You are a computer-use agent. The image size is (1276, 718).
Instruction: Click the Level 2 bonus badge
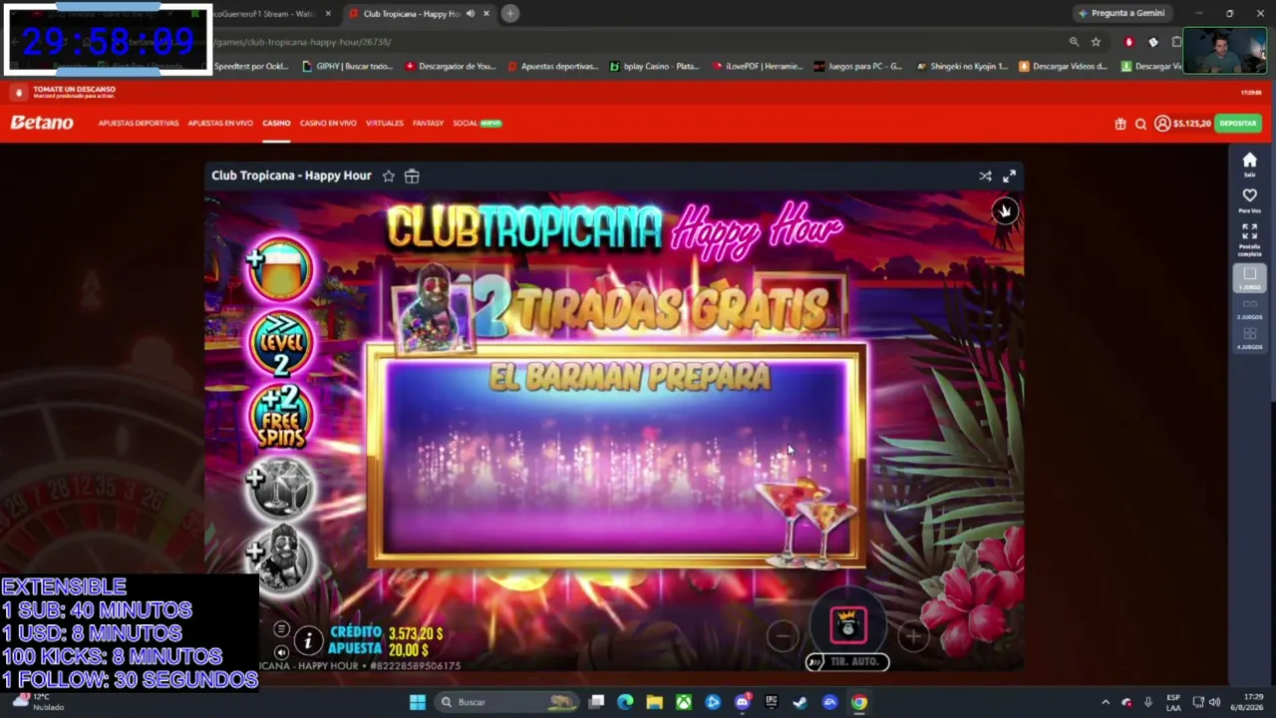click(280, 343)
